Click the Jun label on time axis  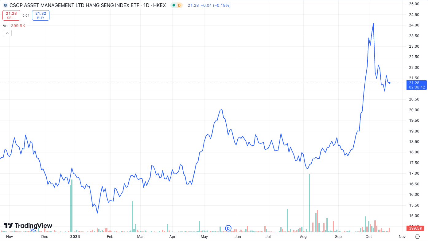(238, 237)
